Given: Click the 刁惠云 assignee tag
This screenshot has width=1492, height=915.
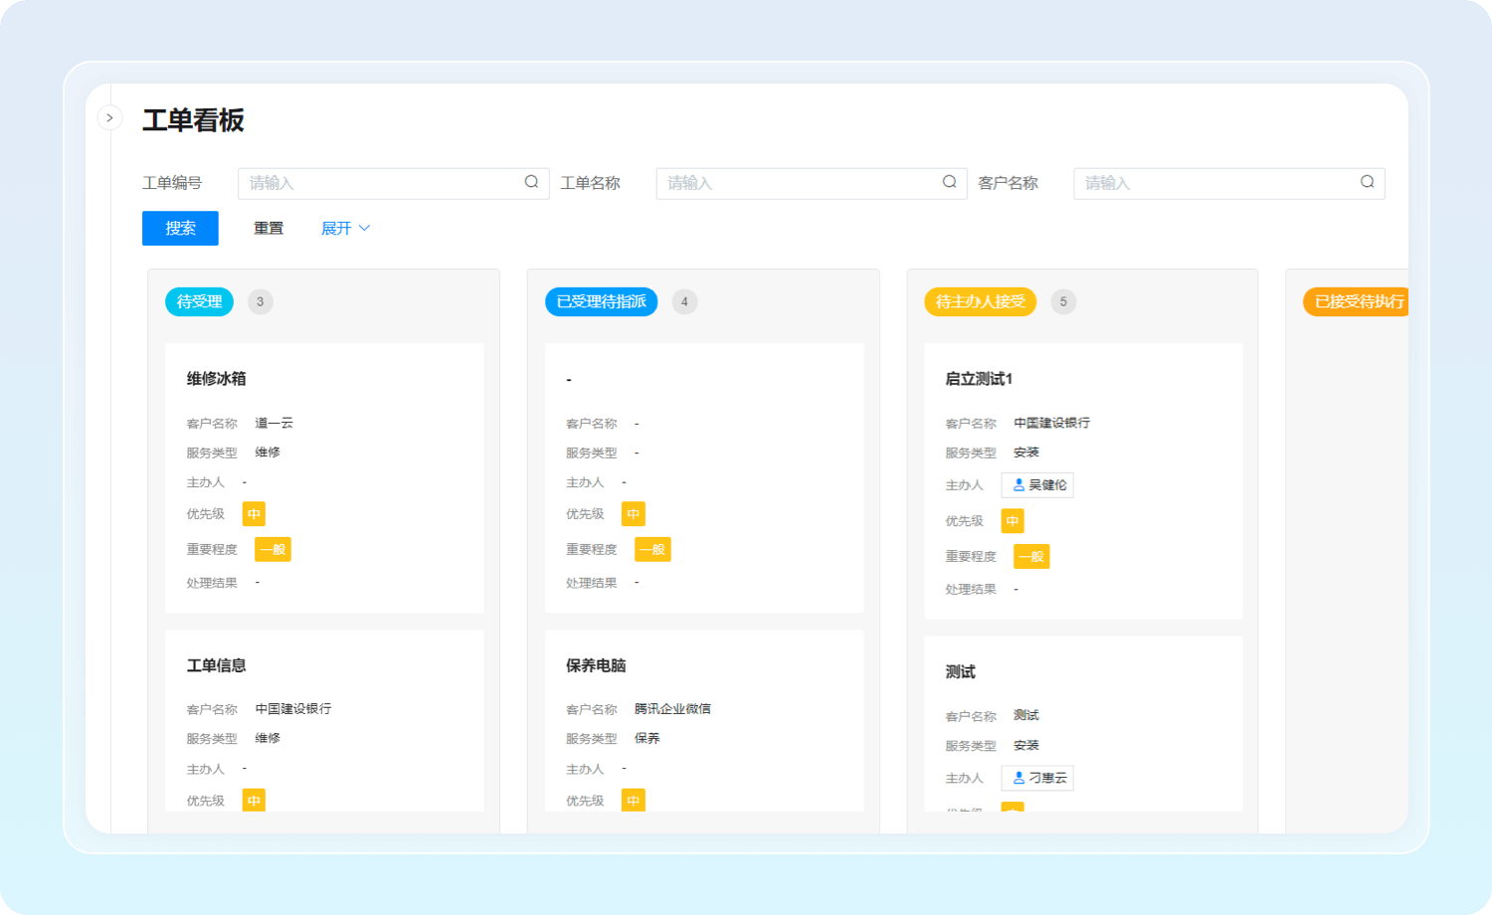Looking at the screenshot, I should pyautogui.click(x=1037, y=778).
